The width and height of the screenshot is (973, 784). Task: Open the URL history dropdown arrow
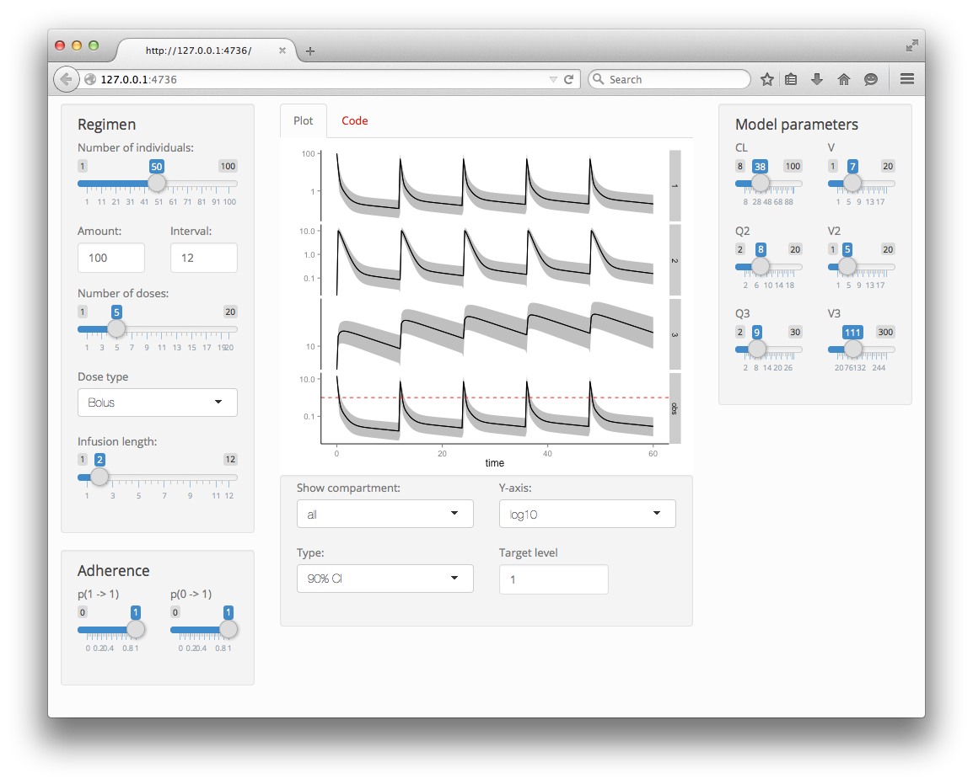click(x=553, y=79)
